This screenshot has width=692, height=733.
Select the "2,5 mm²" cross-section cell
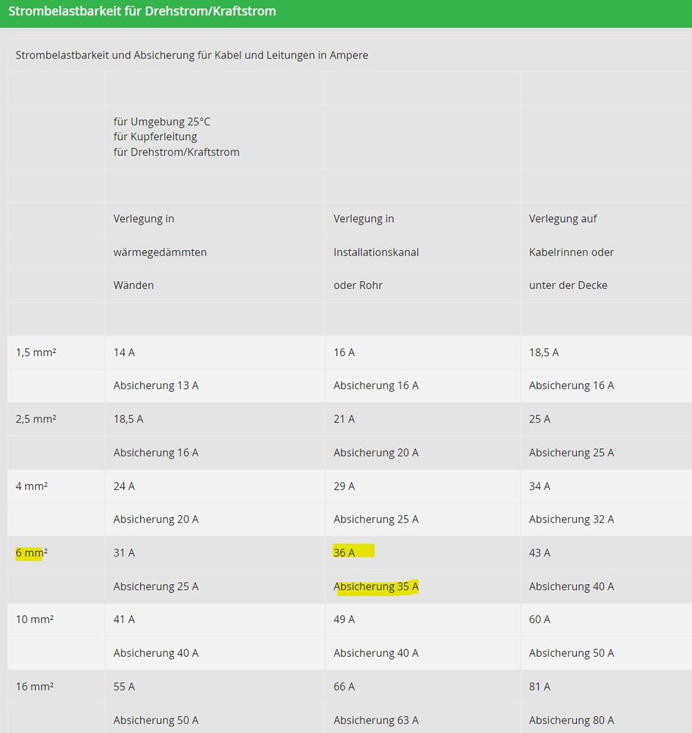pyautogui.click(x=34, y=419)
